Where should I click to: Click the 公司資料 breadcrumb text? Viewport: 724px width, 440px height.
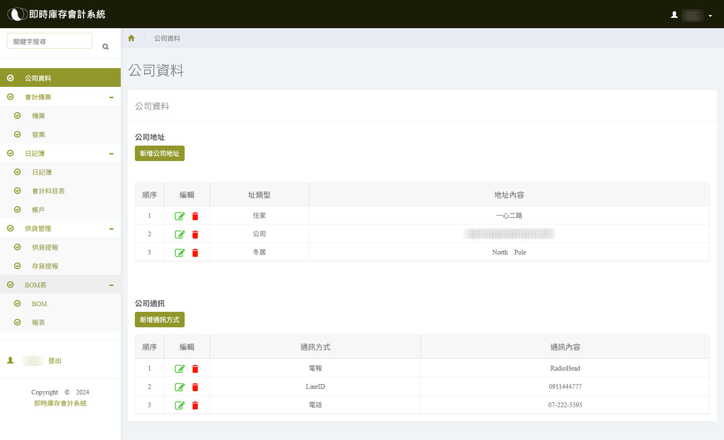point(167,39)
